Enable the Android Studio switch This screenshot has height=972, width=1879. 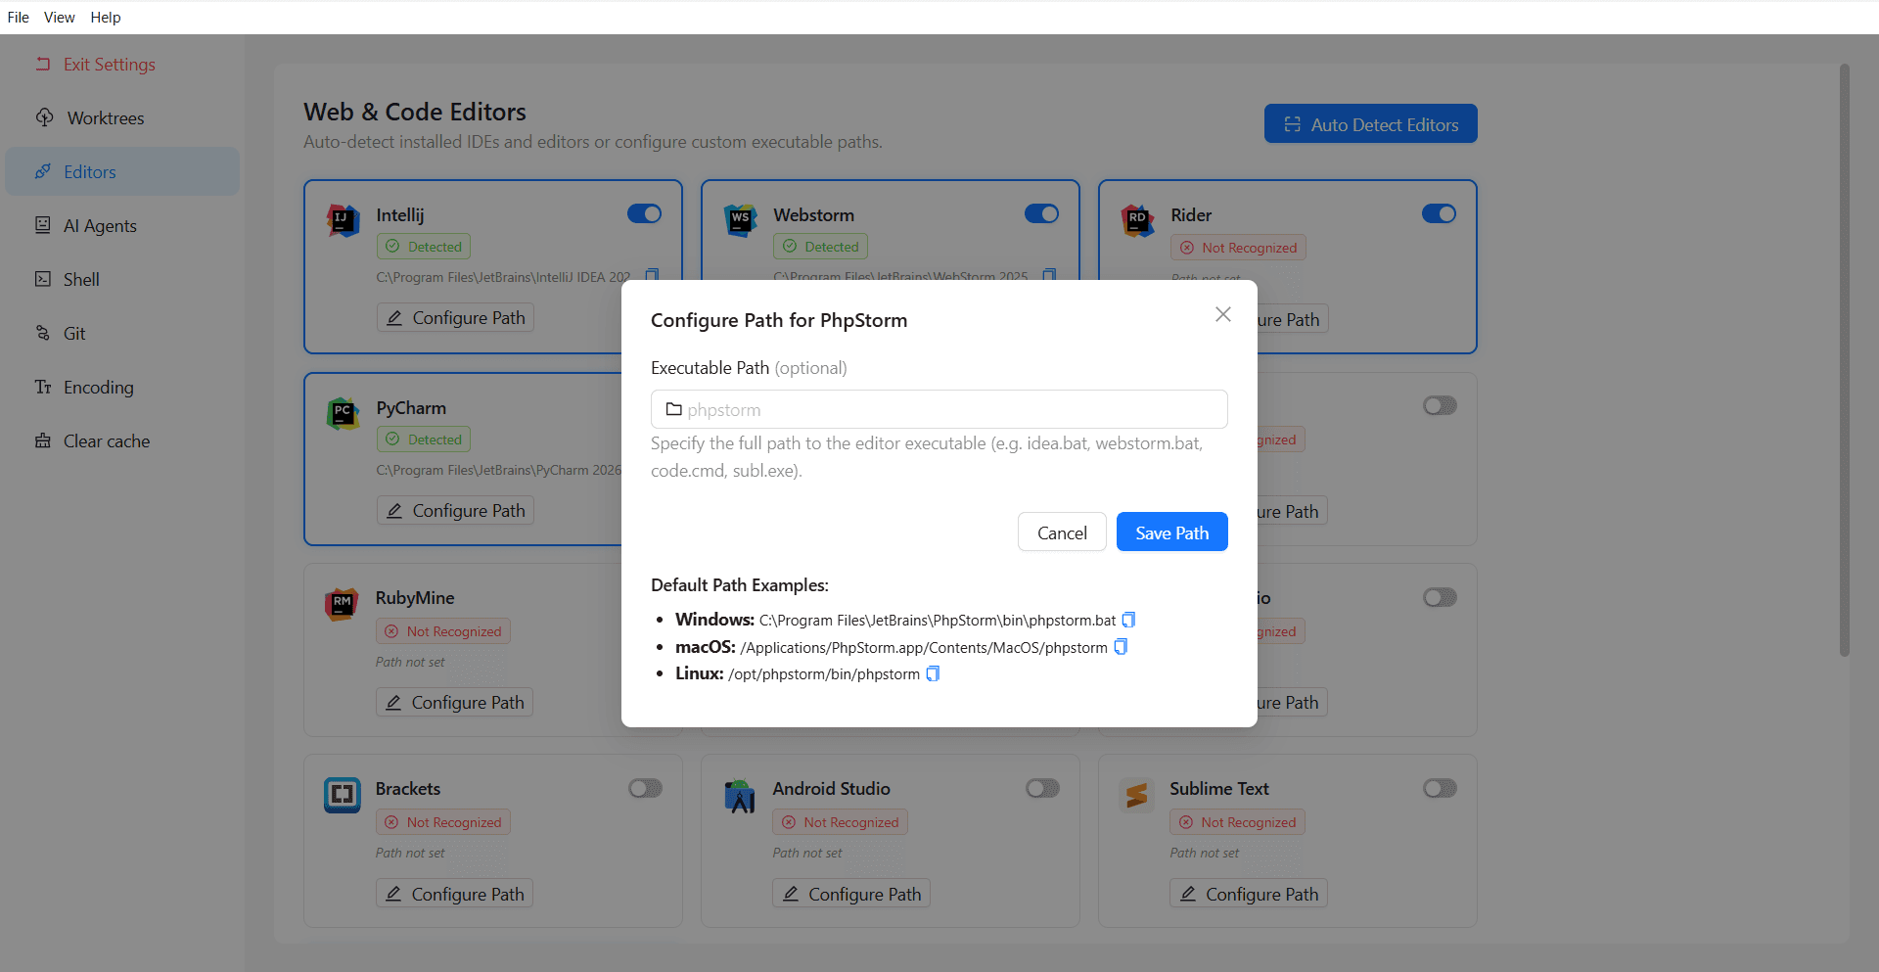(1043, 788)
